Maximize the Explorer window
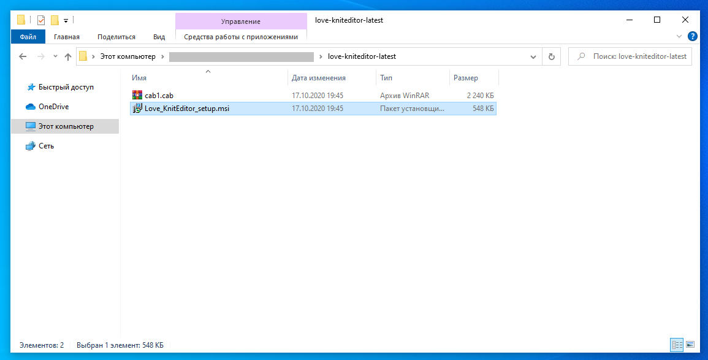Screen dimensions: 708x360 (x=657, y=20)
